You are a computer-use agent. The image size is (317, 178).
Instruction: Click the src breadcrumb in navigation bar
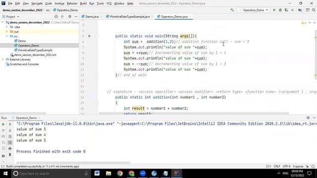click(x=48, y=10)
